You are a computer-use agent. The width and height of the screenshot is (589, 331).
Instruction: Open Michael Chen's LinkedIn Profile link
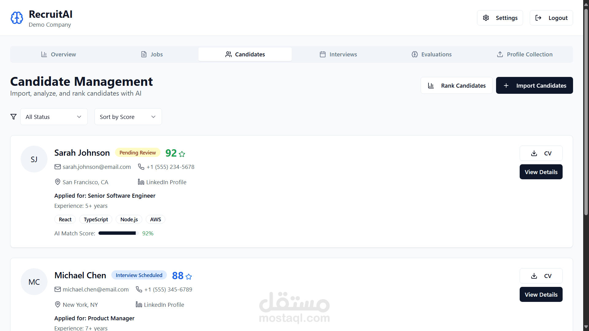click(164, 305)
